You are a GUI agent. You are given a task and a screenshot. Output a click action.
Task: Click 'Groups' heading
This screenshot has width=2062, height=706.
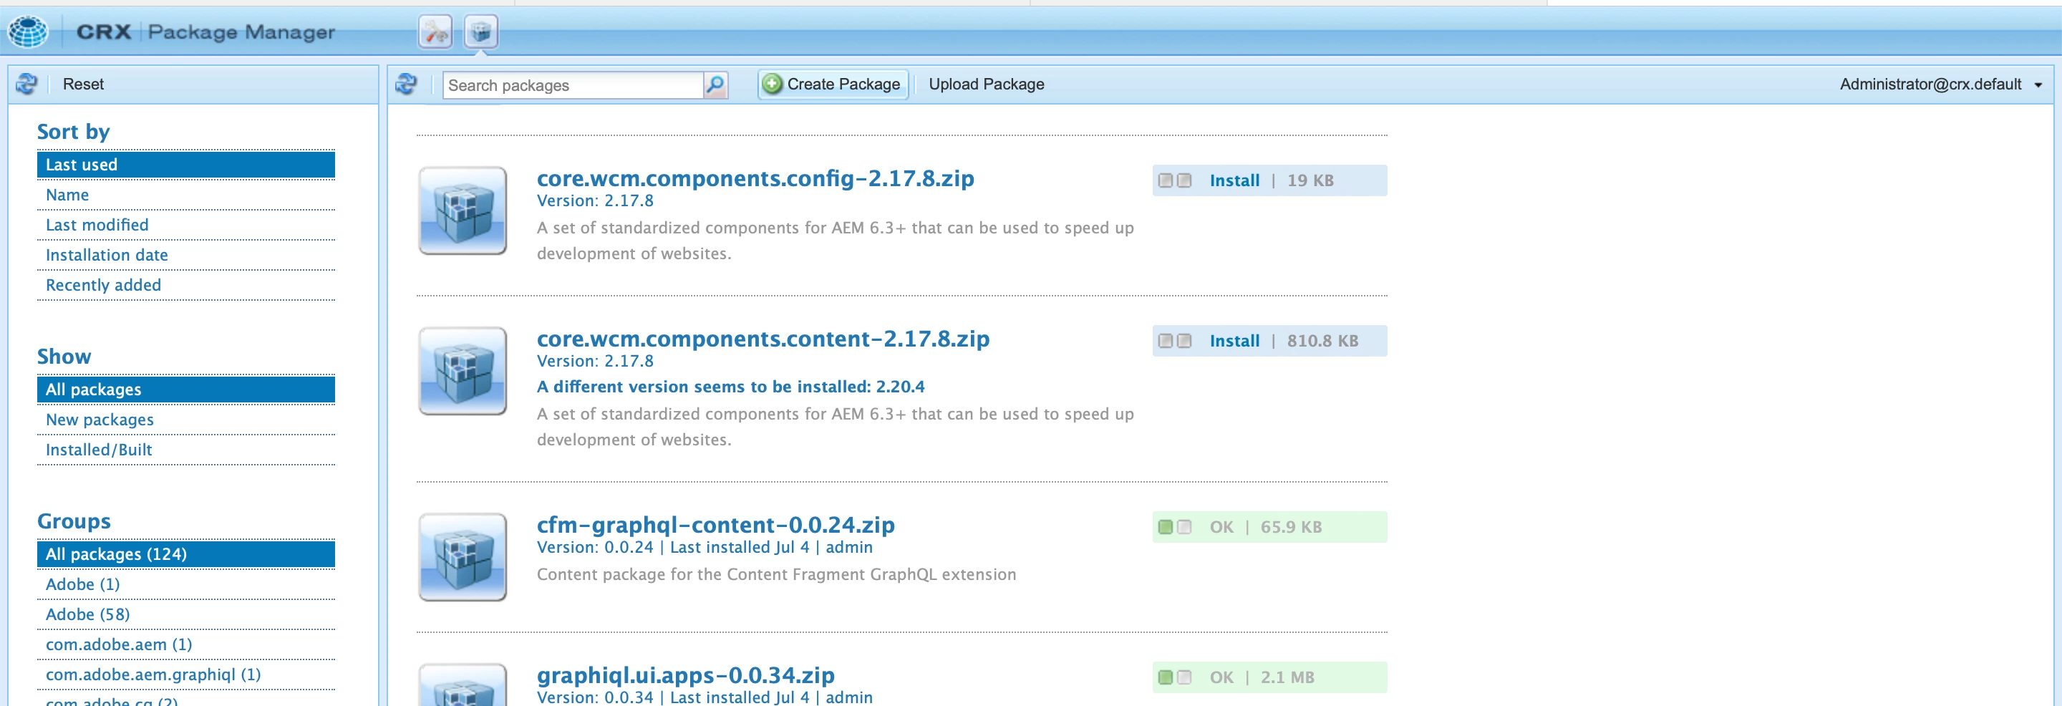tap(74, 522)
